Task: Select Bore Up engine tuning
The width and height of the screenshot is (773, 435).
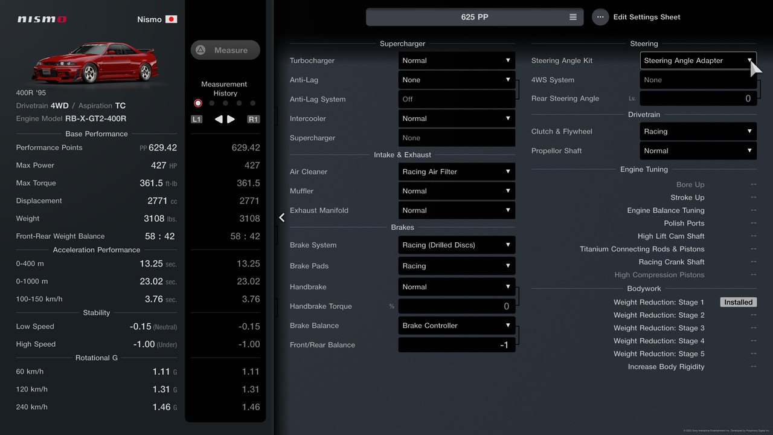Action: tap(690, 185)
